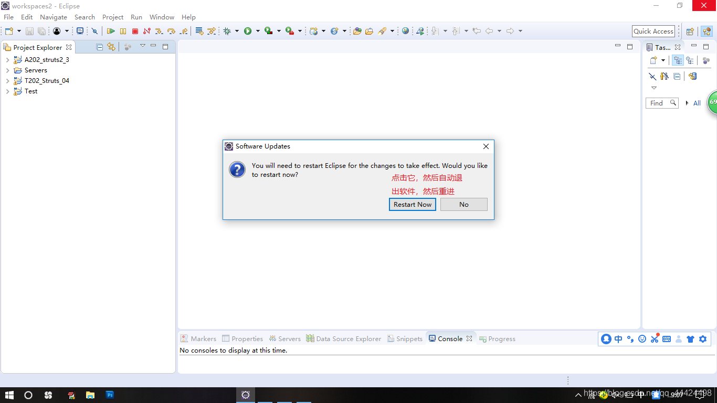The image size is (717, 403).
Task: Toggle Chinese input mode 中 button
Action: (618, 339)
